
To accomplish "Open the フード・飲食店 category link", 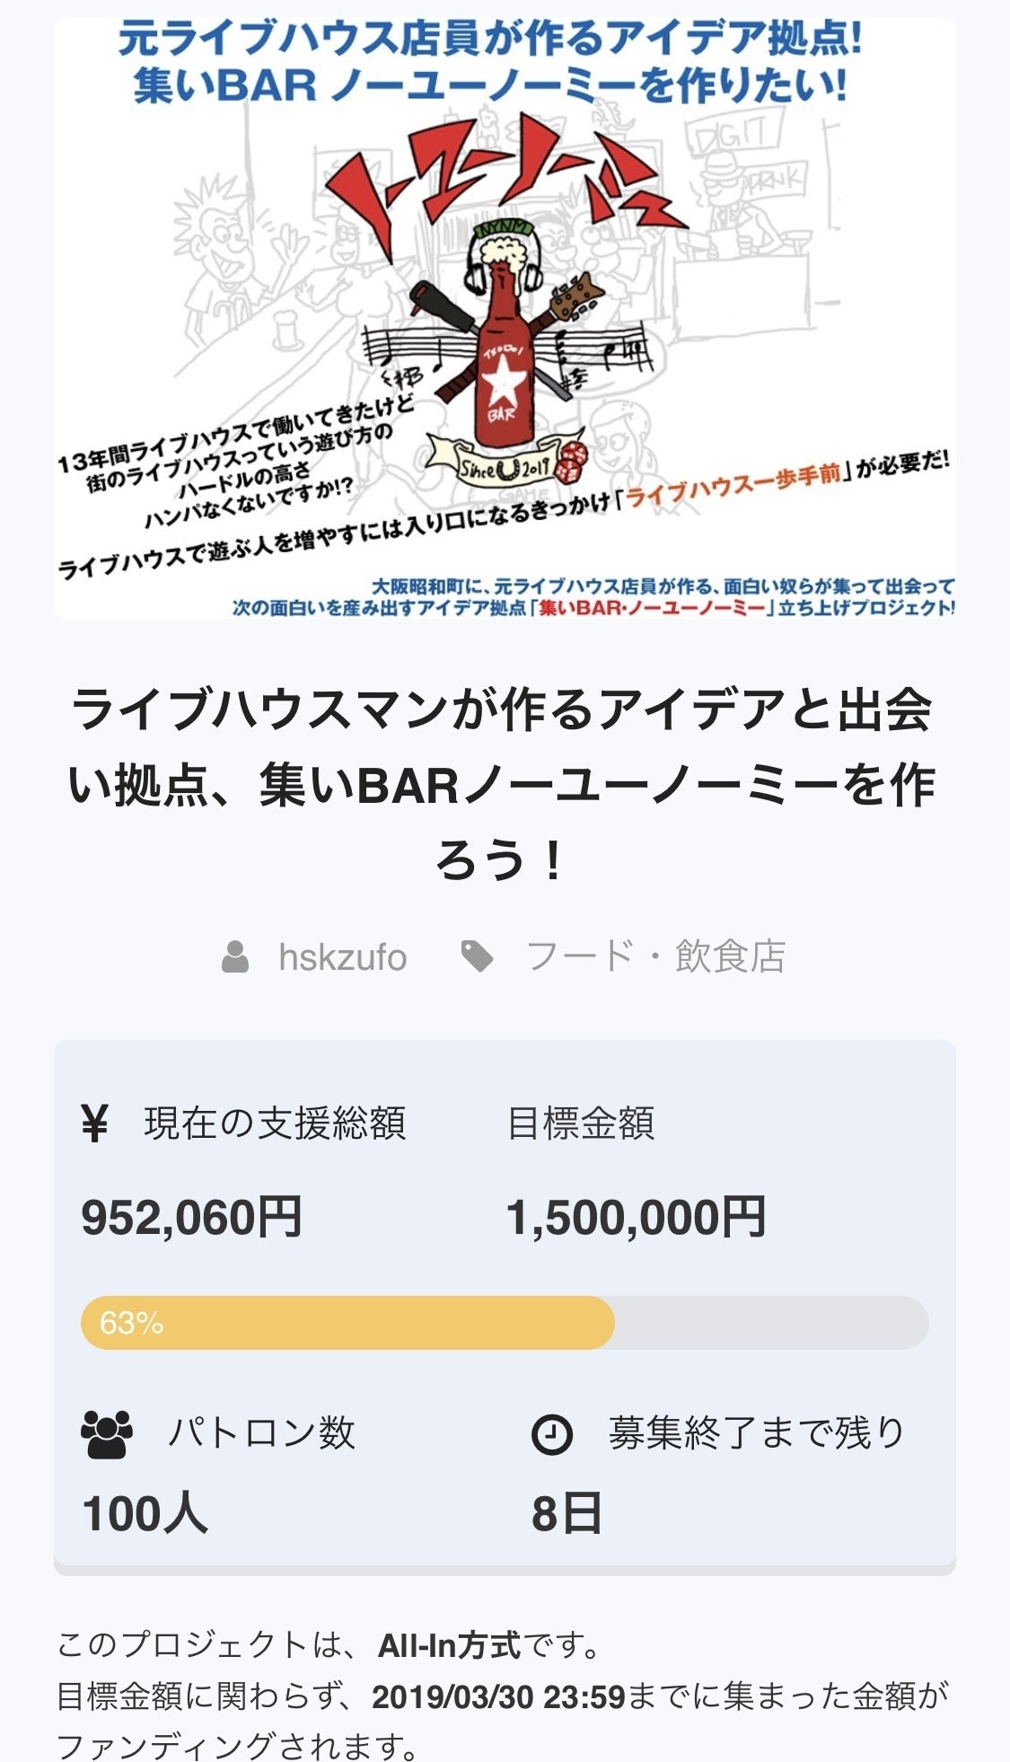I will tap(655, 957).
